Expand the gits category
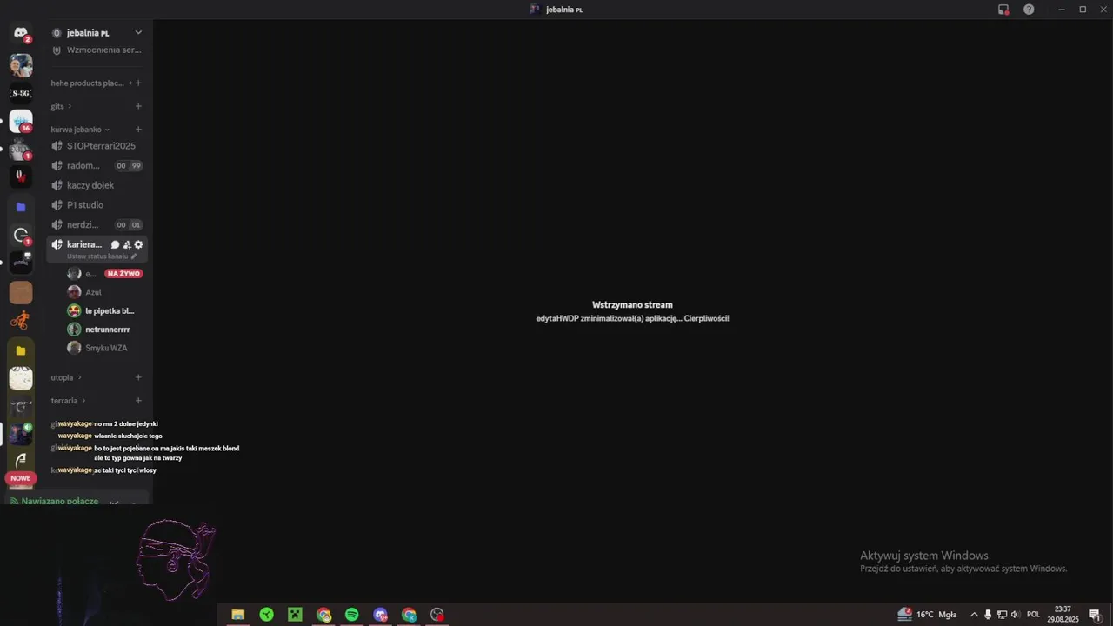The width and height of the screenshot is (1113, 626). 61,106
